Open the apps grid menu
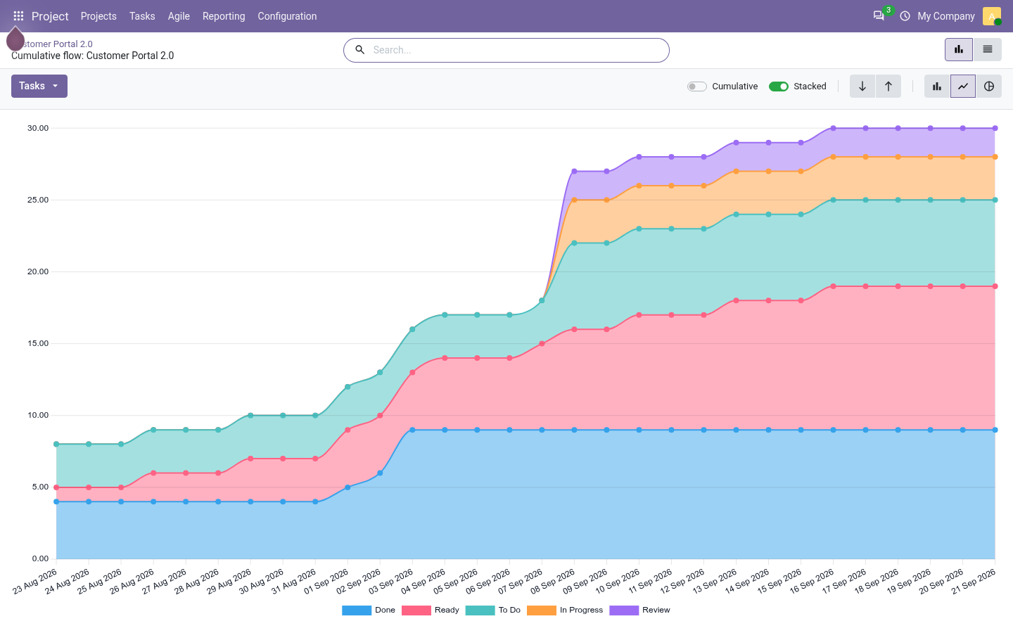The image size is (1013, 633). 18,16
